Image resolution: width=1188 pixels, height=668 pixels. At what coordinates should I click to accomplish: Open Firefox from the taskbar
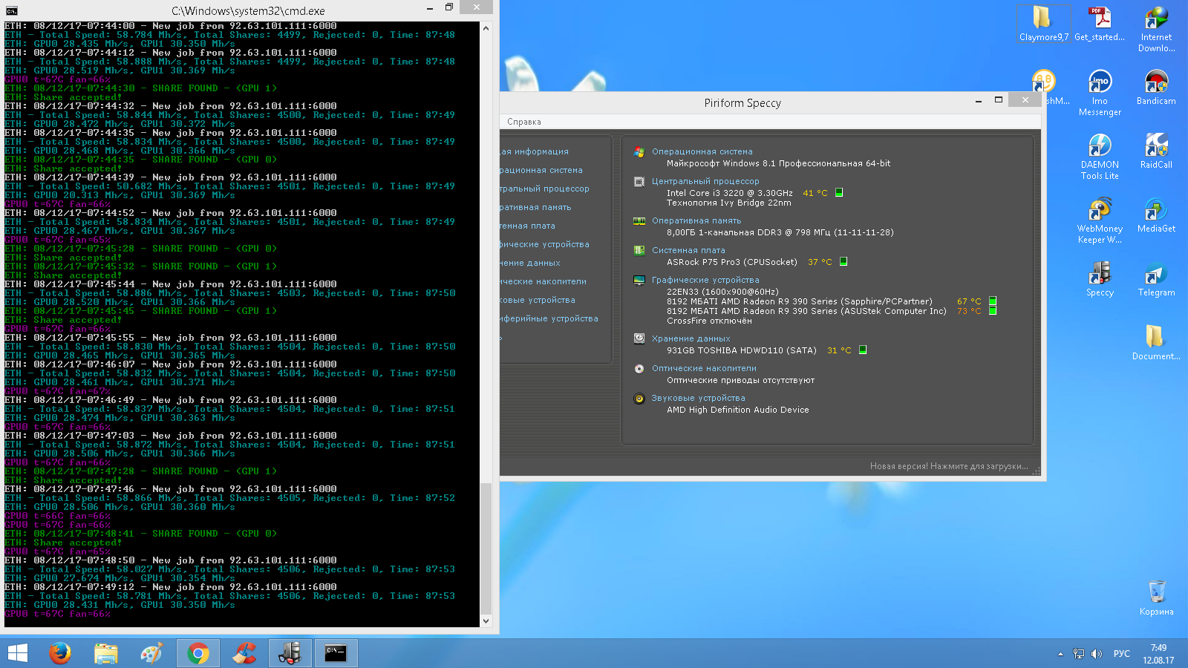60,653
